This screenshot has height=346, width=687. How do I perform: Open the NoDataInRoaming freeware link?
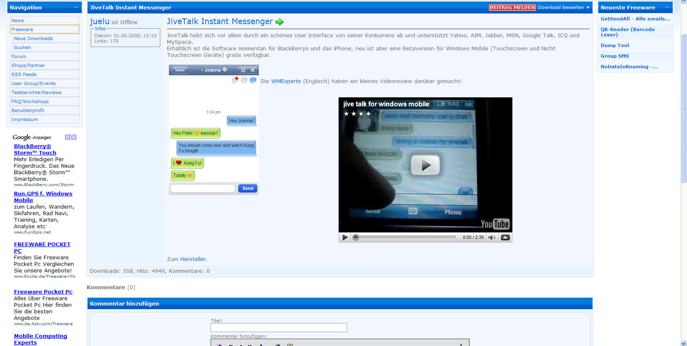click(629, 67)
